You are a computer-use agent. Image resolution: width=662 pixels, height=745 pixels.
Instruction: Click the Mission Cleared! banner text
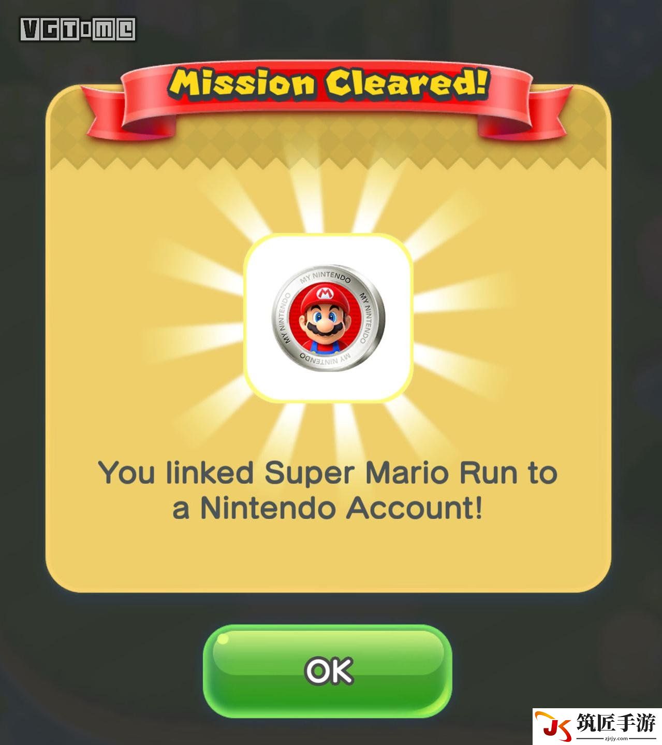[x=329, y=83]
